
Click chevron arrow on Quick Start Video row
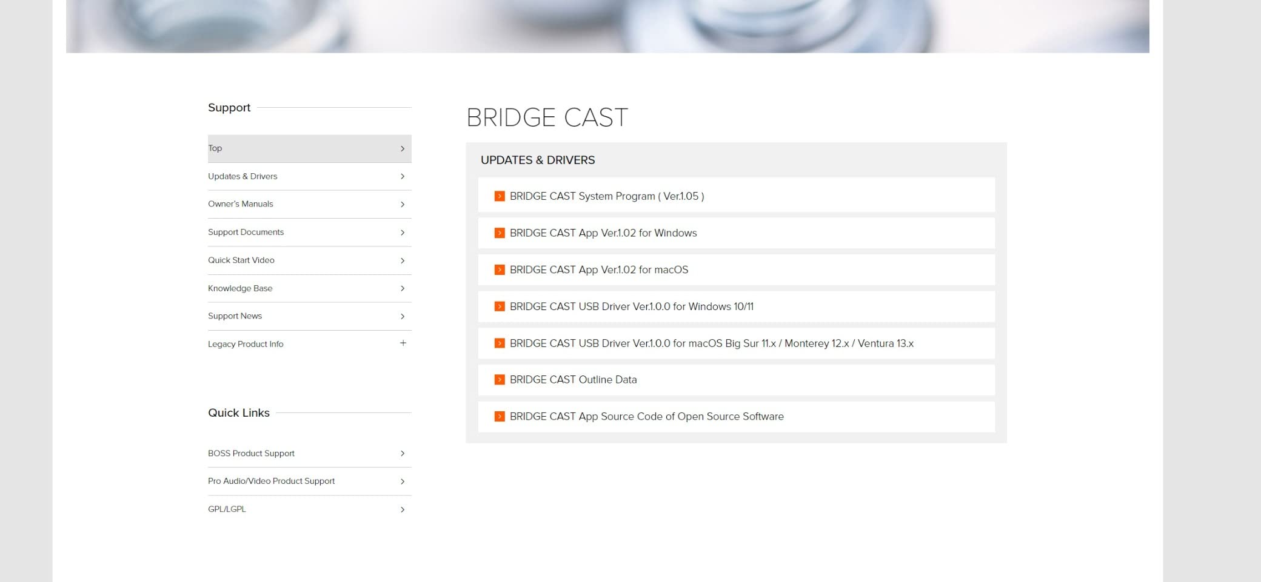pos(403,260)
